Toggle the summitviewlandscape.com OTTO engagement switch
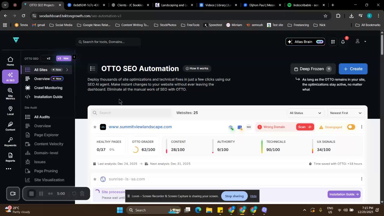The image size is (384, 216). [x=351, y=127]
